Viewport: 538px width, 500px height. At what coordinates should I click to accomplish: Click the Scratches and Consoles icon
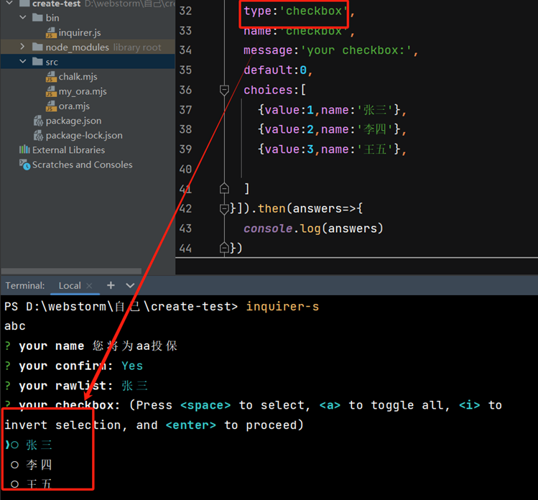(24, 165)
